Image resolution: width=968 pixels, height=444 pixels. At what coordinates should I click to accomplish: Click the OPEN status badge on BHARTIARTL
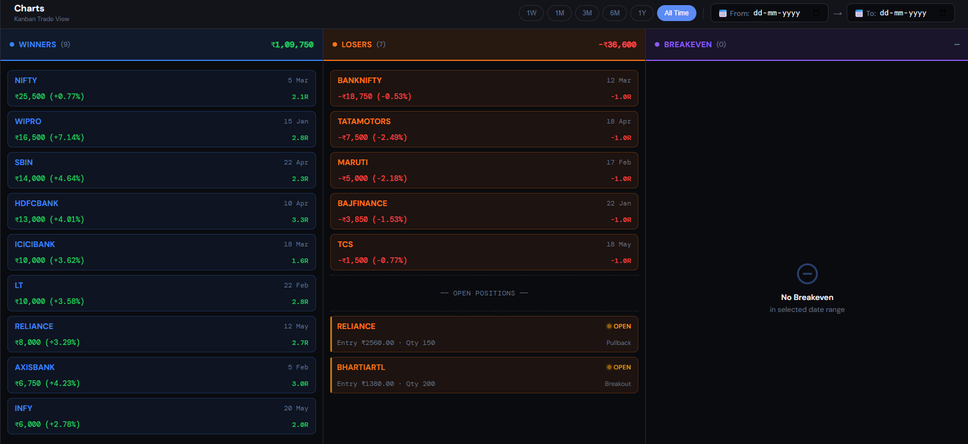pos(619,367)
